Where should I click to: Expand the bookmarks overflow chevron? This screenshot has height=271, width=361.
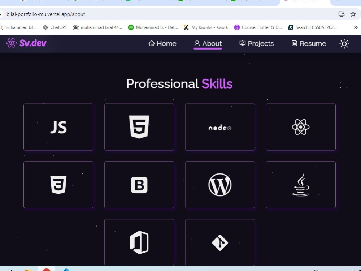click(x=356, y=27)
